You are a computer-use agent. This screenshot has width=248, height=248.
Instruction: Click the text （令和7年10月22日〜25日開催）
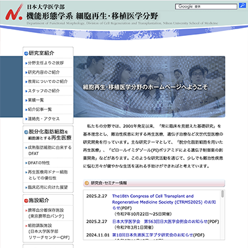click(x=143, y=214)
